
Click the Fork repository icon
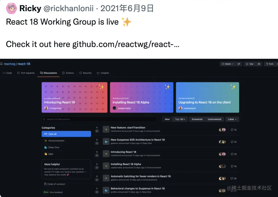point(267,64)
